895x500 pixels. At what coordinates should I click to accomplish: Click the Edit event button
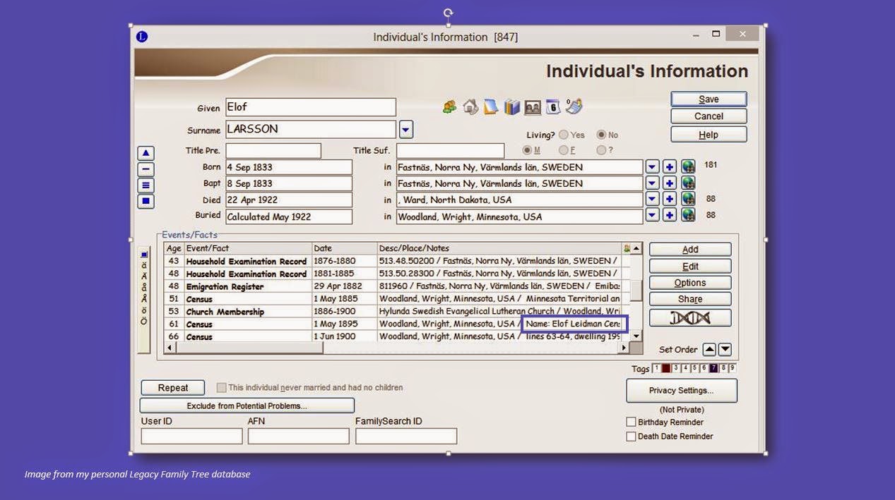(x=690, y=267)
